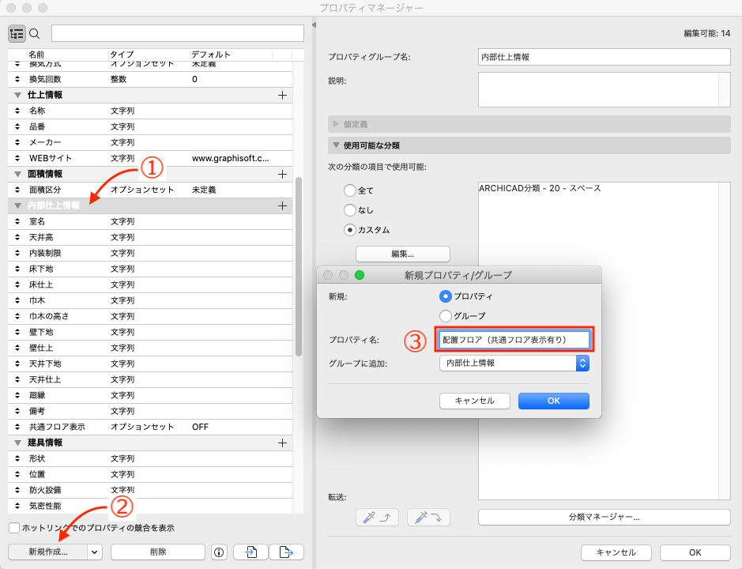Click reorder handle of WEBサイト row
742x569 pixels.
coord(17,158)
